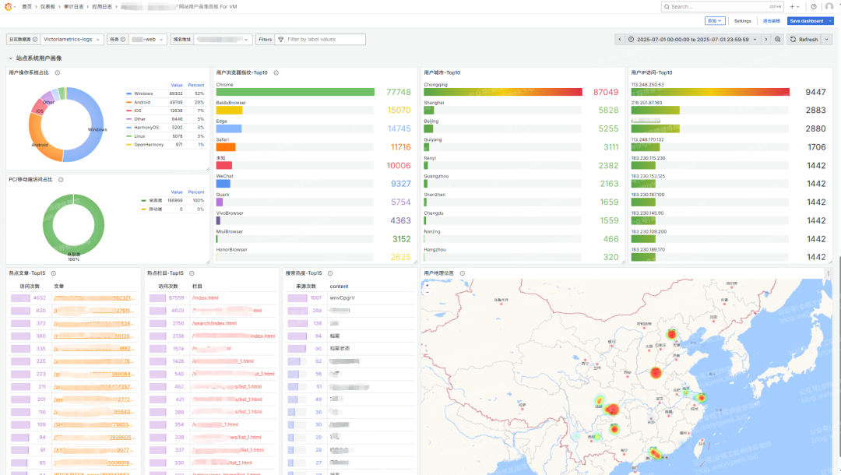Open the Save dashboard options arrow
841x475 pixels.
click(830, 21)
